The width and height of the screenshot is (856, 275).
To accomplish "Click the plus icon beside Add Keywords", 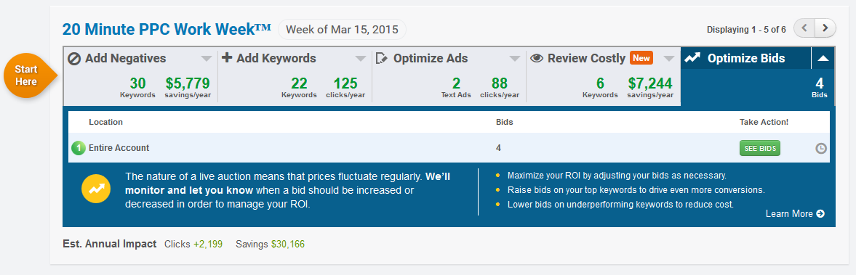I will point(227,58).
